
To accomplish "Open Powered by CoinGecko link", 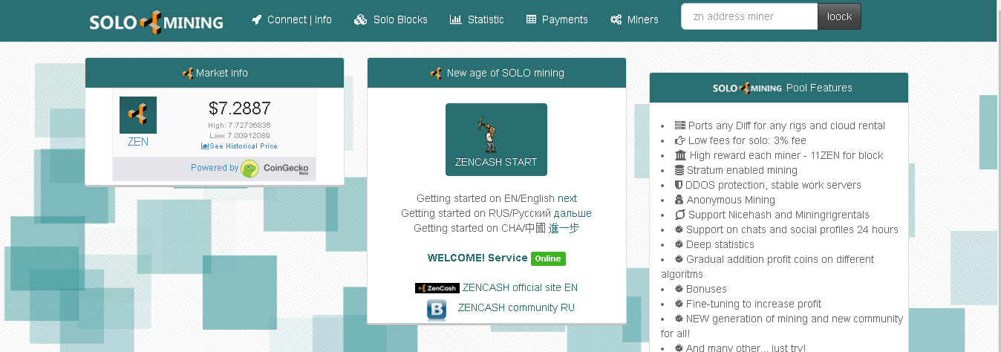I will coord(250,169).
